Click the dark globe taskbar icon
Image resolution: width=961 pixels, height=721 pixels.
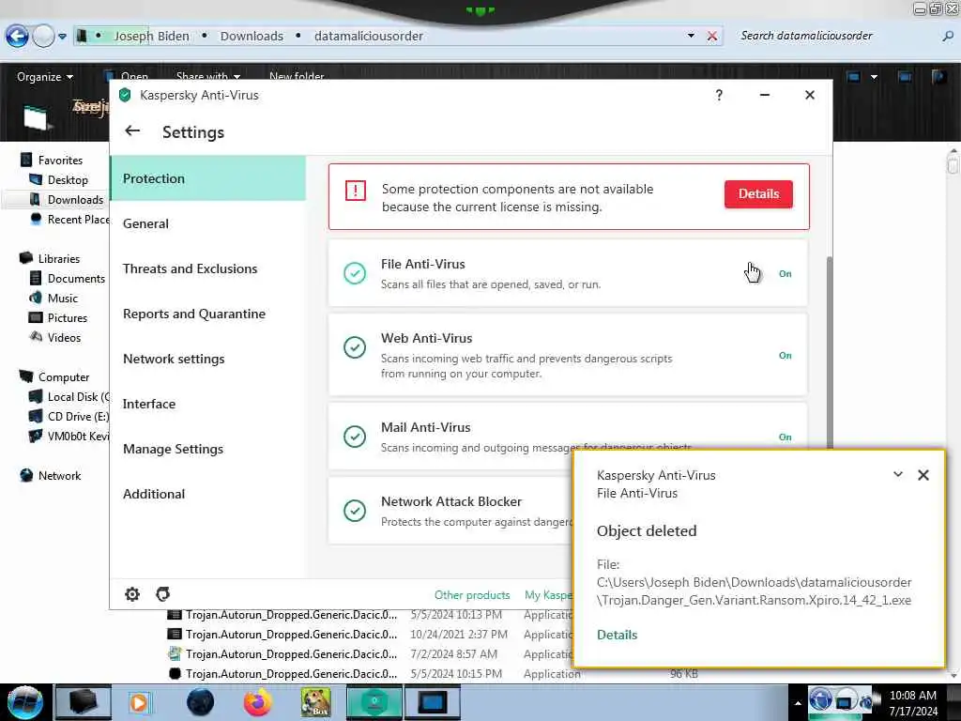click(200, 702)
